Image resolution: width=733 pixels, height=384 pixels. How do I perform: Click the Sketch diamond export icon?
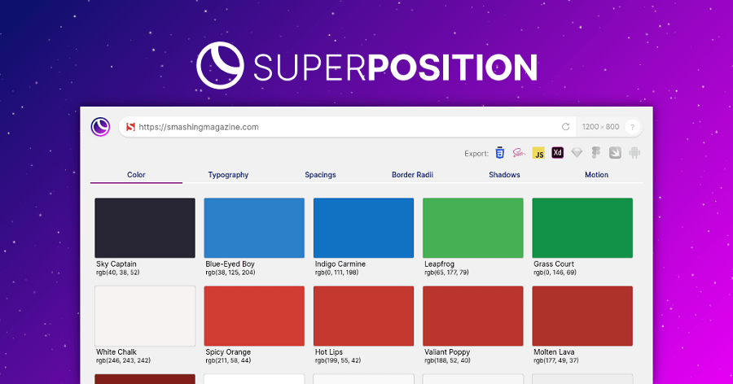(577, 153)
